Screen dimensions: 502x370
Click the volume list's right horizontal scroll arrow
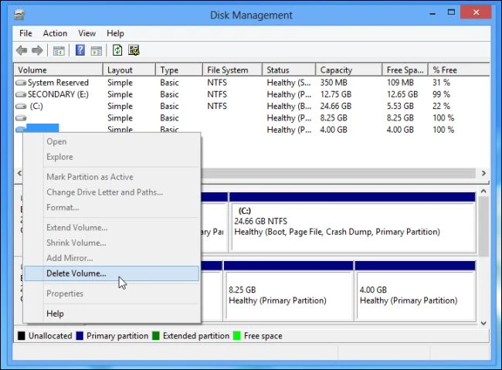click(483, 174)
